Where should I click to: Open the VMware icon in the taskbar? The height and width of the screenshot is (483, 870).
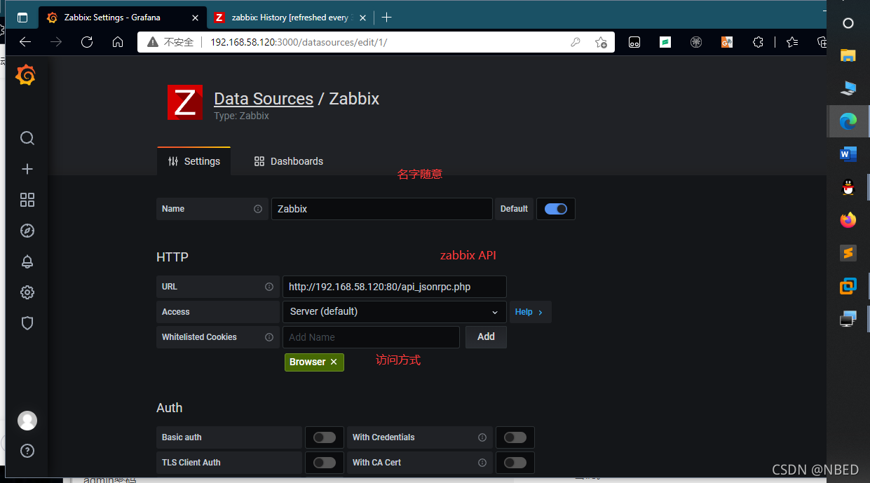848,286
